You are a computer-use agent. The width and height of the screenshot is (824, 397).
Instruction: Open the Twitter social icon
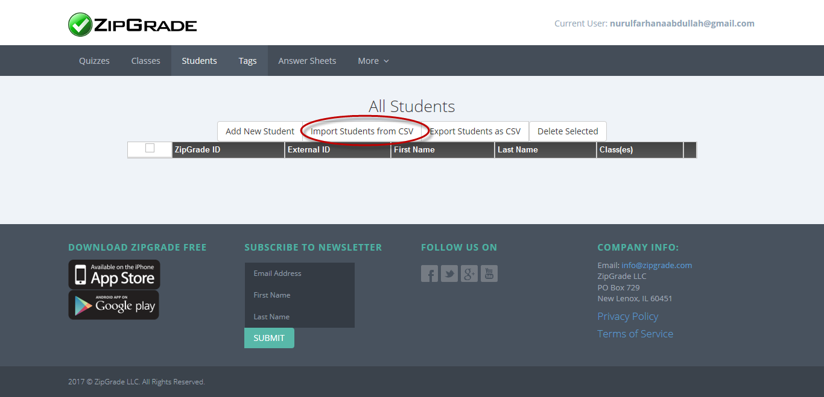point(449,274)
